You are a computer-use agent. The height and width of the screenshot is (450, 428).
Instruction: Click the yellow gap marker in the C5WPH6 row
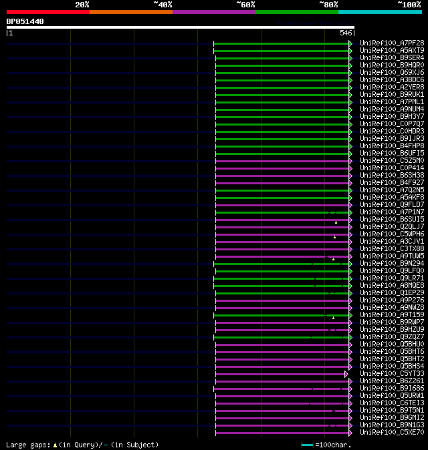tap(334, 237)
